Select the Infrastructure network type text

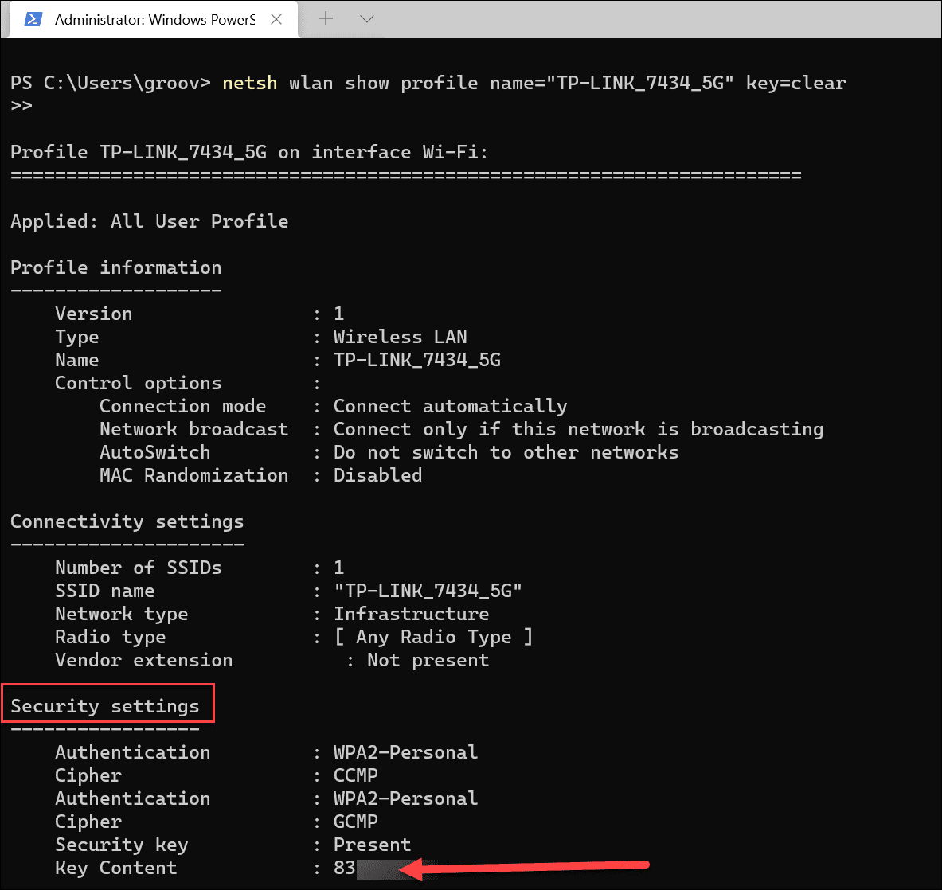pyautogui.click(x=411, y=614)
